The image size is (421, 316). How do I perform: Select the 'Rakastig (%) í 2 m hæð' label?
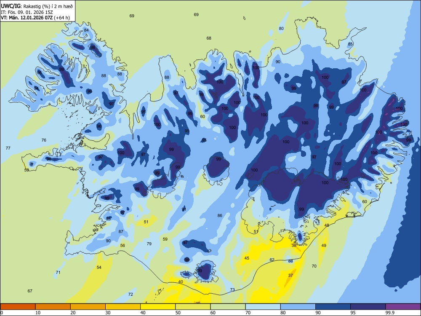(x=48, y=5)
